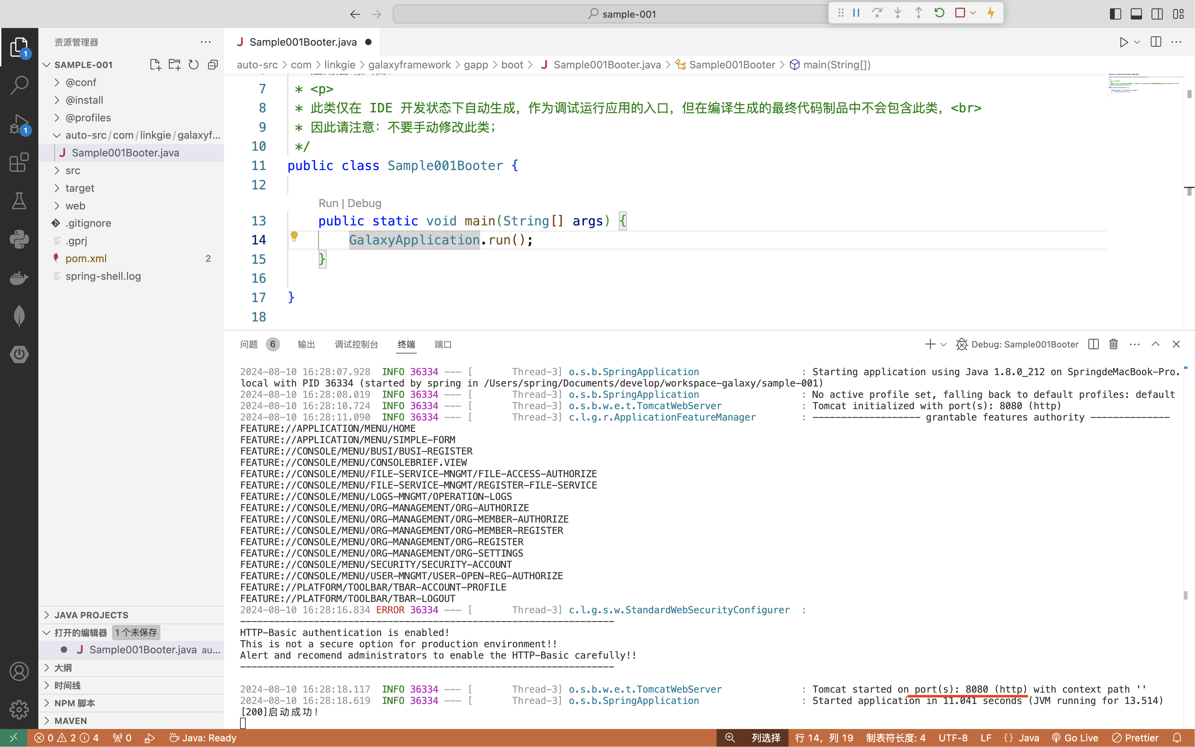Open the run dropdown arrow beside play button

coord(1137,42)
